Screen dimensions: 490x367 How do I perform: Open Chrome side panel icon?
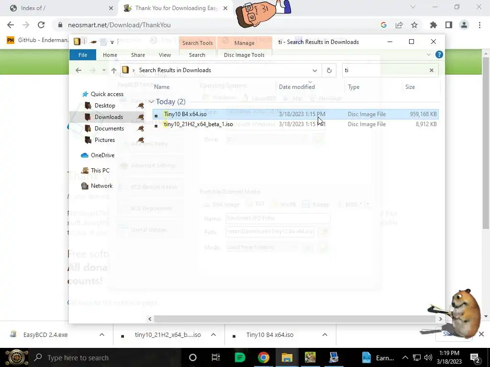click(449, 25)
